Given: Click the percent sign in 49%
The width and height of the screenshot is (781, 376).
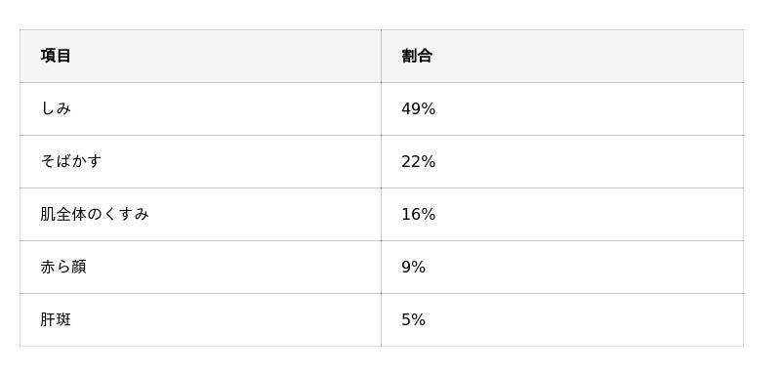Looking at the screenshot, I should pos(429,108).
